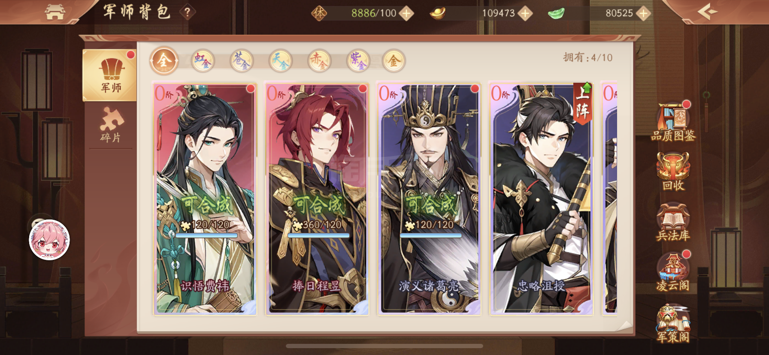This screenshot has height=355, width=769.
Task: Select the 虹金 quality filter
Action: point(203,60)
